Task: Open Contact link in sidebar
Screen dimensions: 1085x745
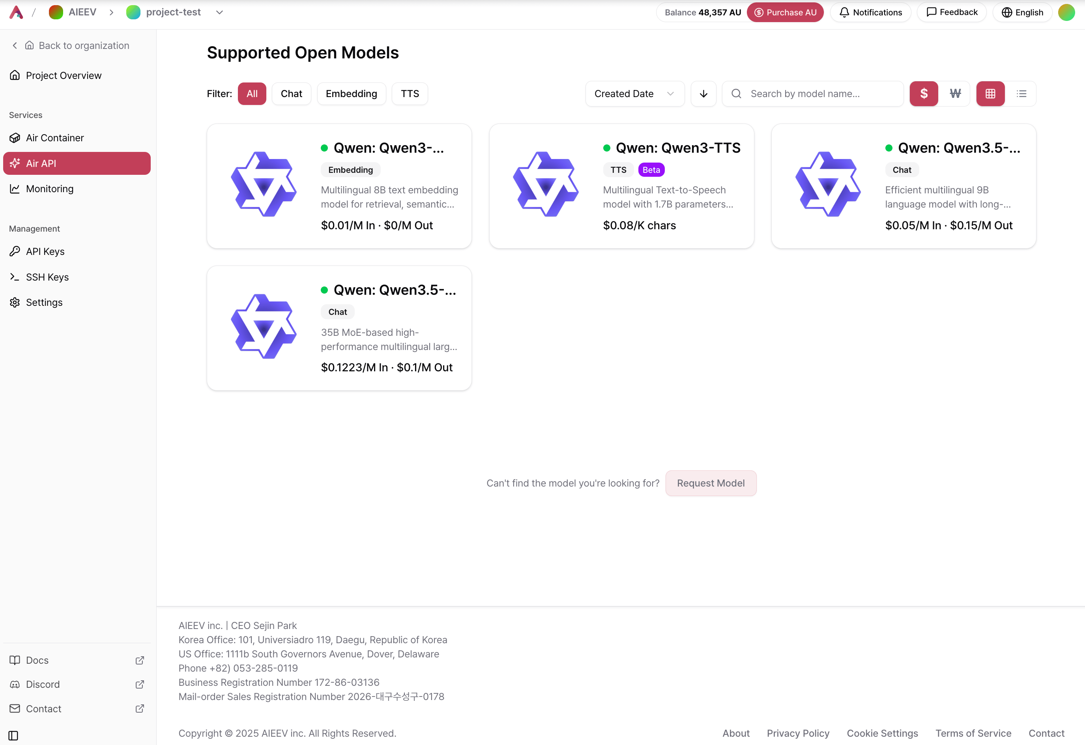Action: point(77,709)
